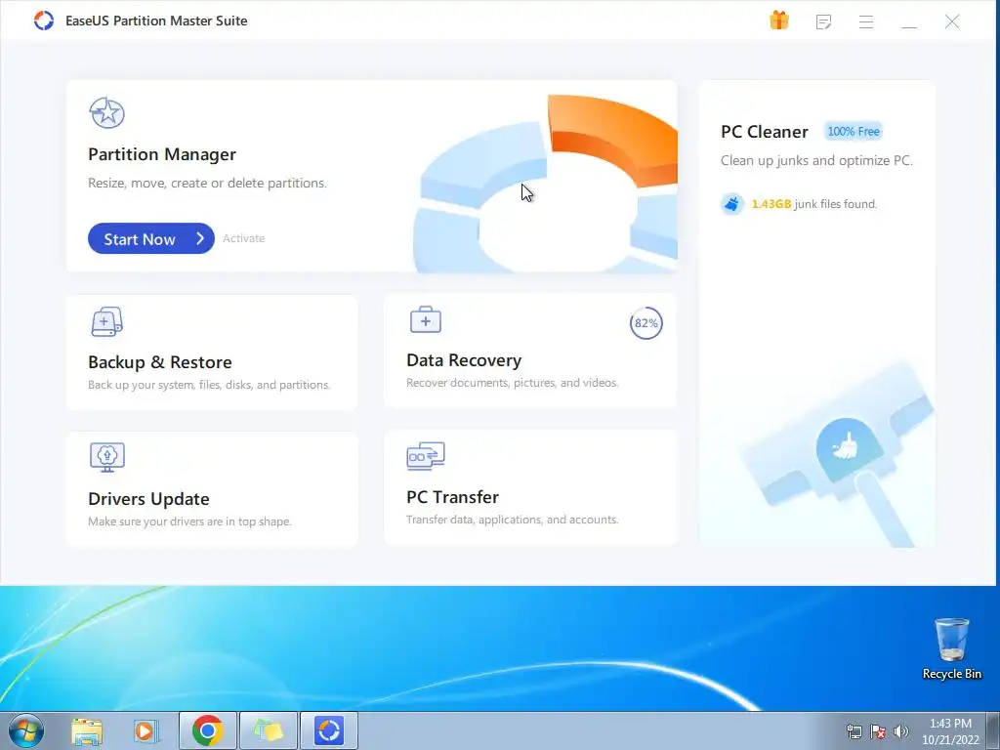This screenshot has width=1000, height=750.
Task: Click the EaseUS taskbar icon
Action: [x=329, y=730]
